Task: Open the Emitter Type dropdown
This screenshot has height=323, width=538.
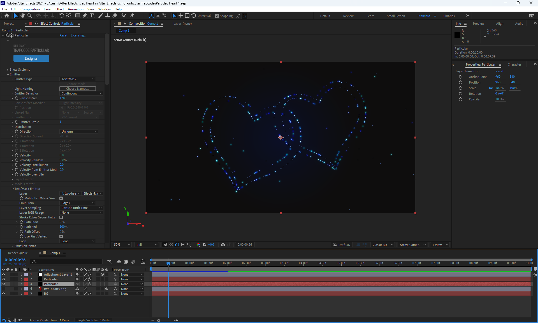Action: coord(78,79)
